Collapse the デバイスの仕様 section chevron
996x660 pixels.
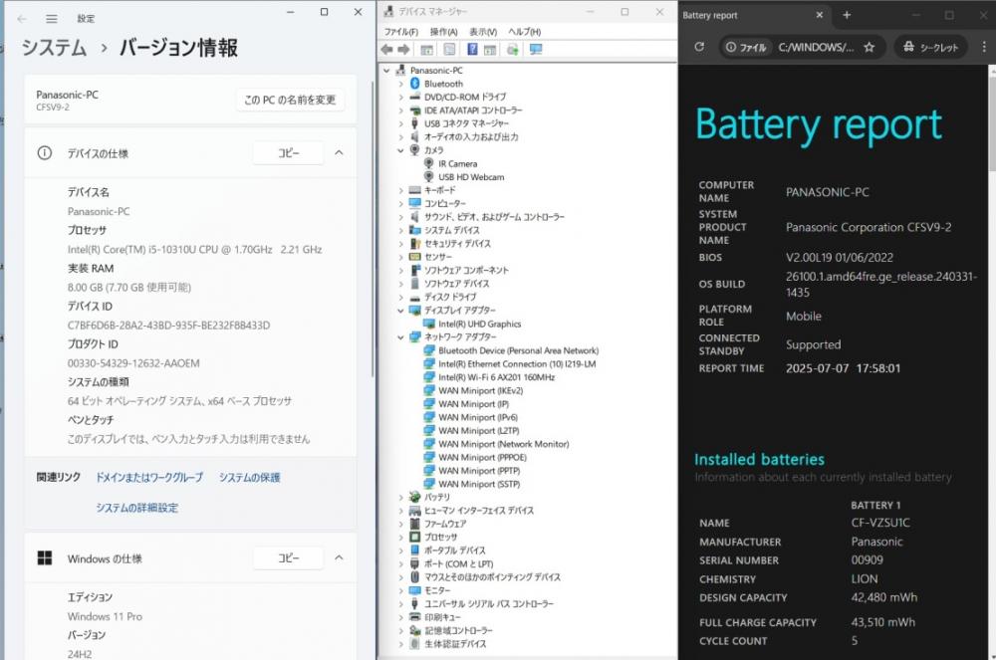tap(340, 152)
